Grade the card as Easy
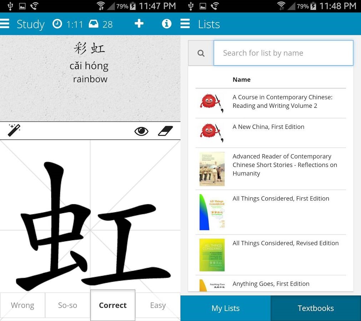The image size is (361, 321). [x=158, y=305]
